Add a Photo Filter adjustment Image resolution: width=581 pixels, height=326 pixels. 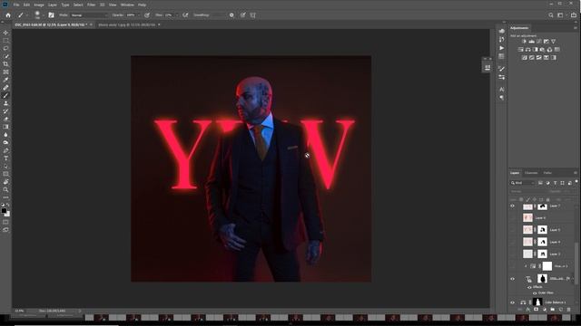543,50
